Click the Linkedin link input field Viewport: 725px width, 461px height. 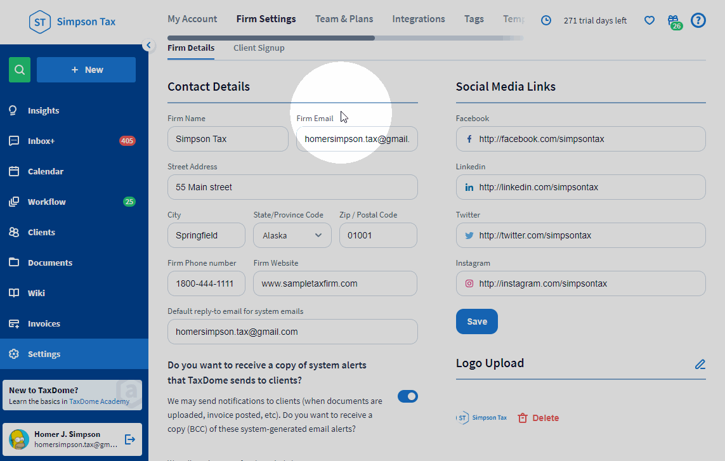[x=581, y=187]
